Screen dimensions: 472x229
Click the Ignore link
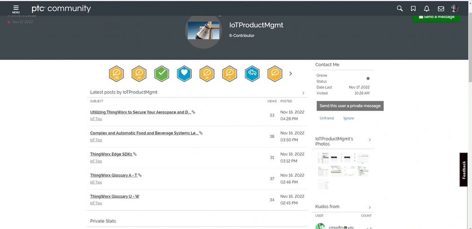point(349,119)
